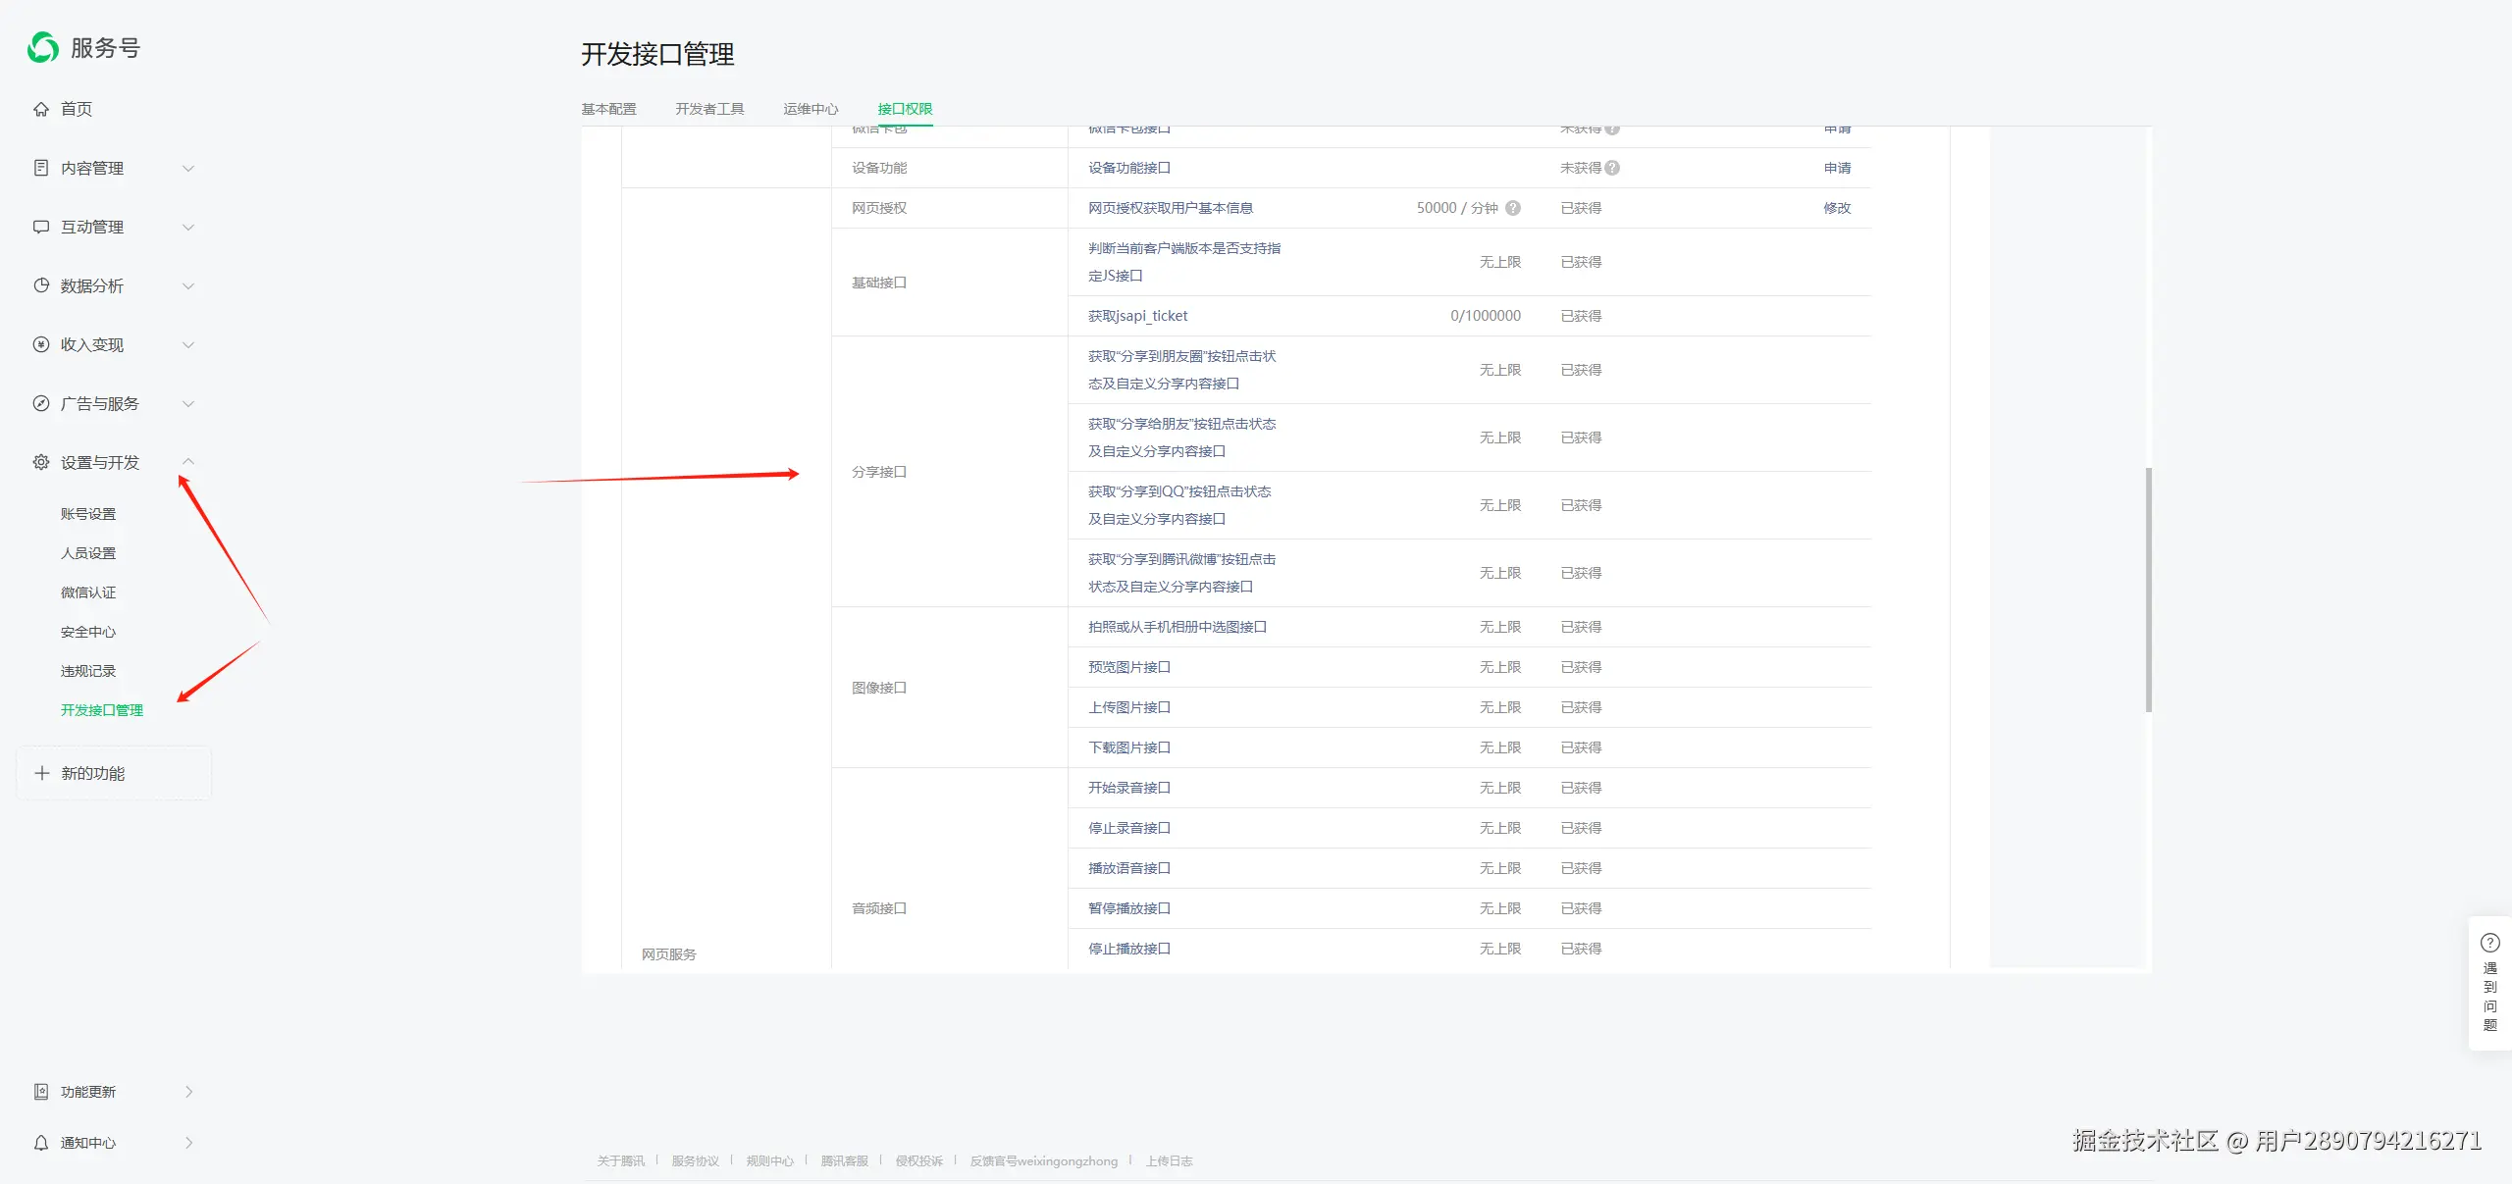
Task: Expand the 广告与服务 menu chevron
Action: coord(188,403)
